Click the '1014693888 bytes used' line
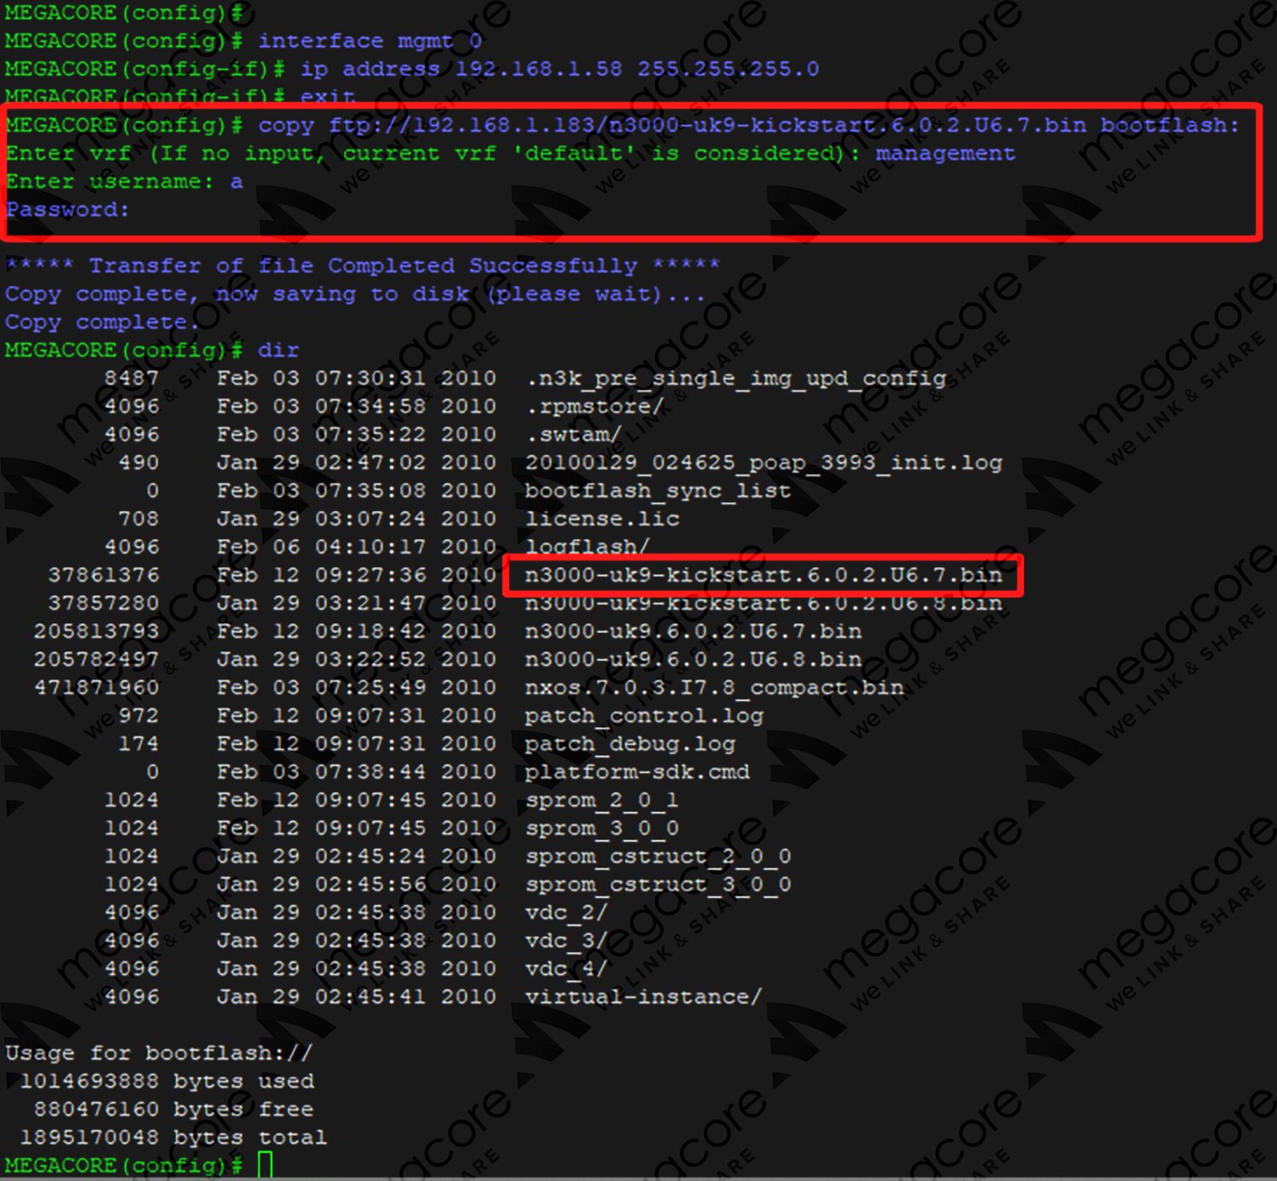The height and width of the screenshot is (1181, 1277). tap(166, 1081)
